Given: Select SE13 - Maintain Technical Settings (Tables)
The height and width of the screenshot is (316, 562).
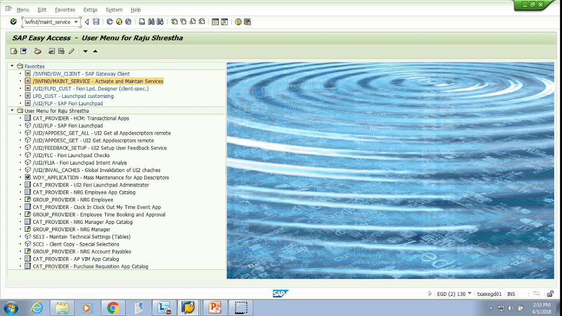Looking at the screenshot, I should [x=82, y=237].
